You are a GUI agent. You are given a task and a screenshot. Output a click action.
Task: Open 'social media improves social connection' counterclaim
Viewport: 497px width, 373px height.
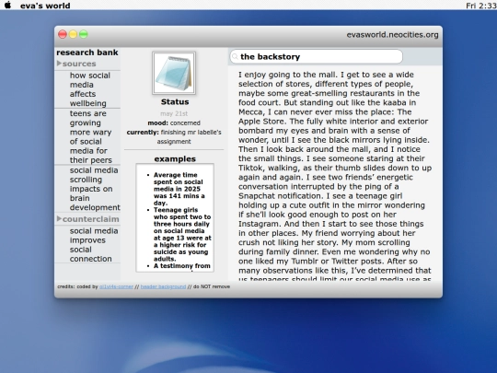(x=94, y=245)
